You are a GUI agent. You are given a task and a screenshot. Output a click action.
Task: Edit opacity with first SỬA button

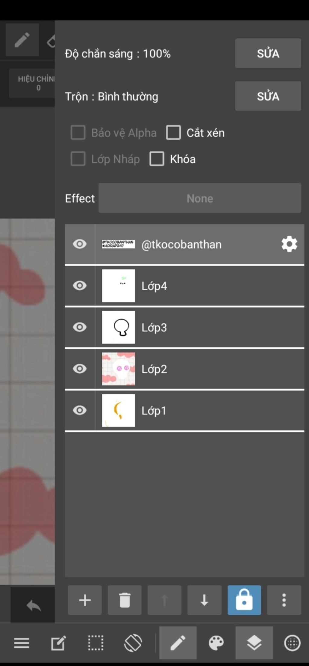click(x=268, y=53)
